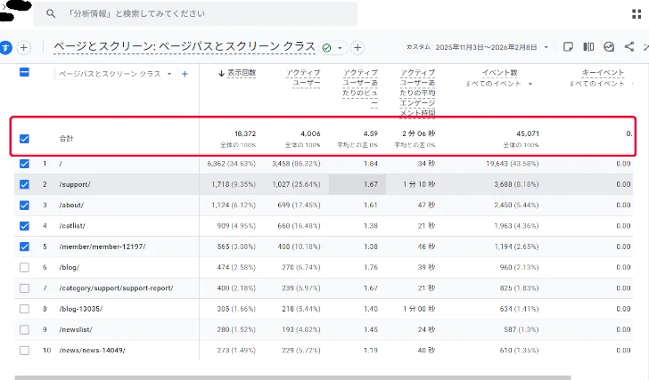Open the customize report note icon
This screenshot has width=649, height=380.
[x=568, y=46]
